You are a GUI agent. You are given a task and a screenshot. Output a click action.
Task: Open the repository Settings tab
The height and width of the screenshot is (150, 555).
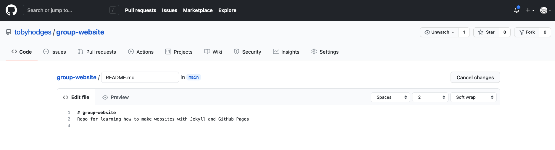tap(325, 52)
